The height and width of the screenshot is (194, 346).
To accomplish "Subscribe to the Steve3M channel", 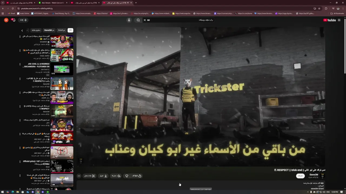I will 300,176.
